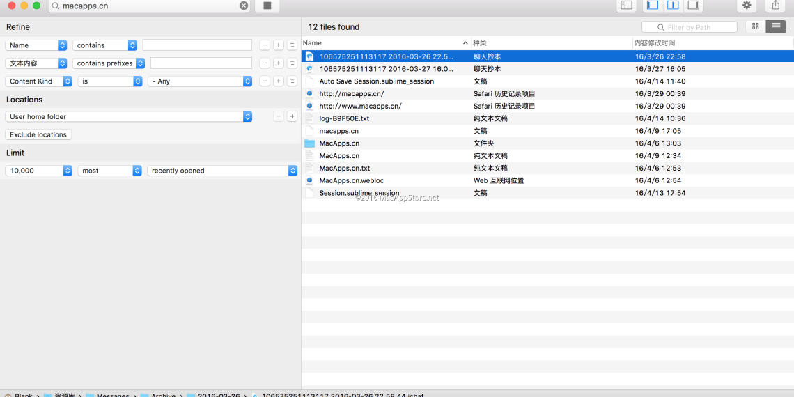Switch results to grid icon view

pos(755,26)
